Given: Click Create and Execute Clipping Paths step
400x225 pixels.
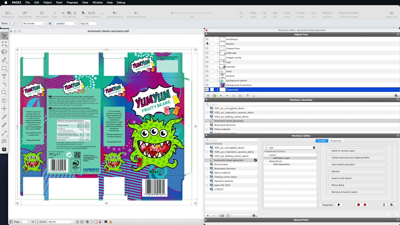Looking at the screenshot, I should 357,158.
